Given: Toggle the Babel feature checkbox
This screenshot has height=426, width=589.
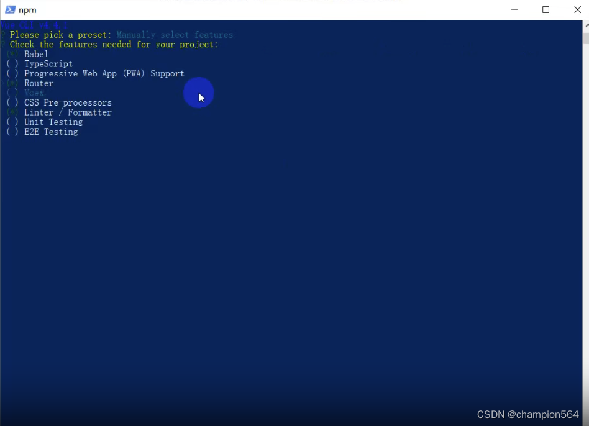Looking at the screenshot, I should coord(12,54).
